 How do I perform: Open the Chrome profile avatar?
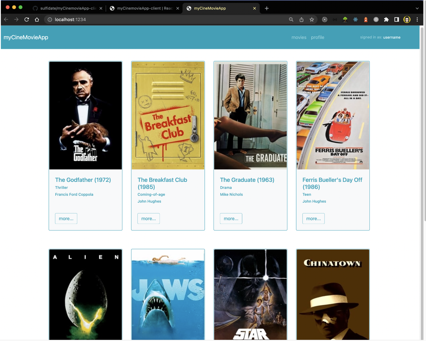pyautogui.click(x=407, y=20)
